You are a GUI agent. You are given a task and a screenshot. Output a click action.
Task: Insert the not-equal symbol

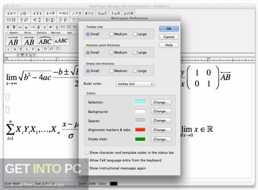[x=51, y=27]
